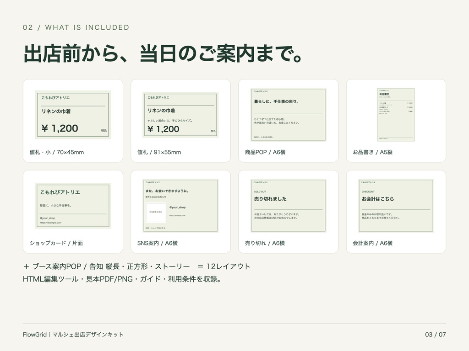Click the footer text FlowGrid | マルシェ出店デザインキット
469x351 pixels.
click(x=73, y=335)
